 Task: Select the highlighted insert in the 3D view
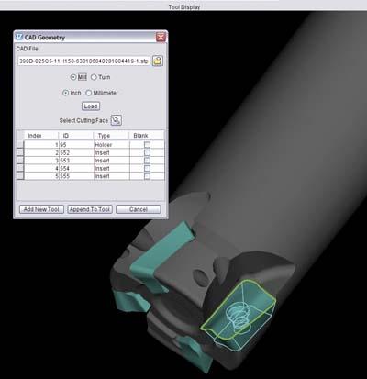pyautogui.click(x=239, y=315)
